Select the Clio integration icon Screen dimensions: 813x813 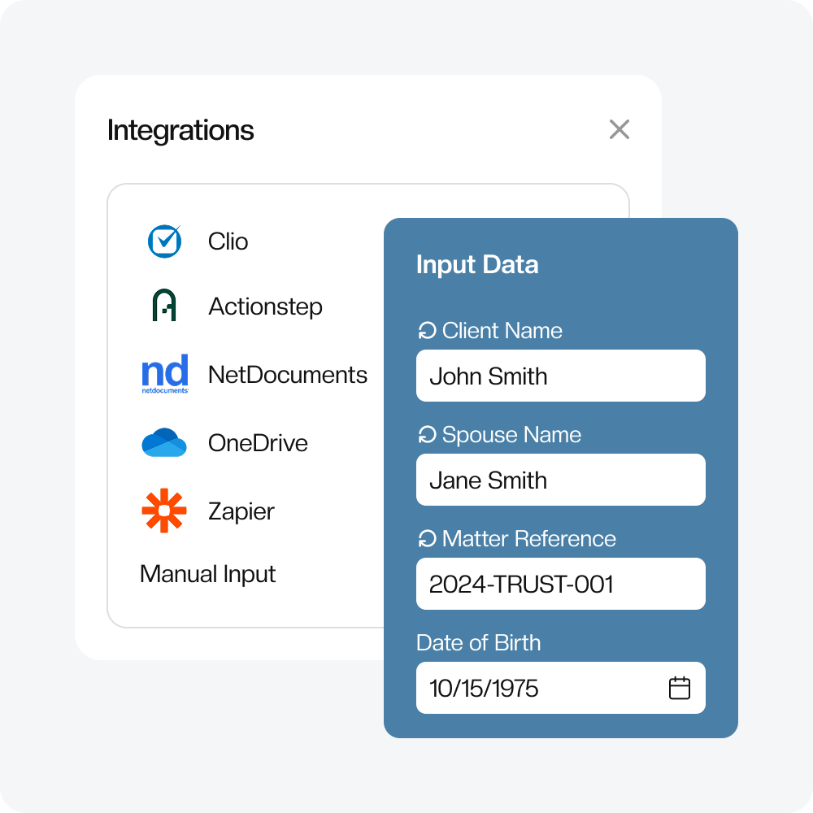click(x=164, y=241)
